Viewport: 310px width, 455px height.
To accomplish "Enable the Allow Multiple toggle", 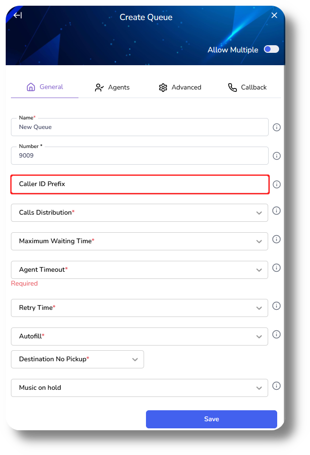I will (x=271, y=49).
